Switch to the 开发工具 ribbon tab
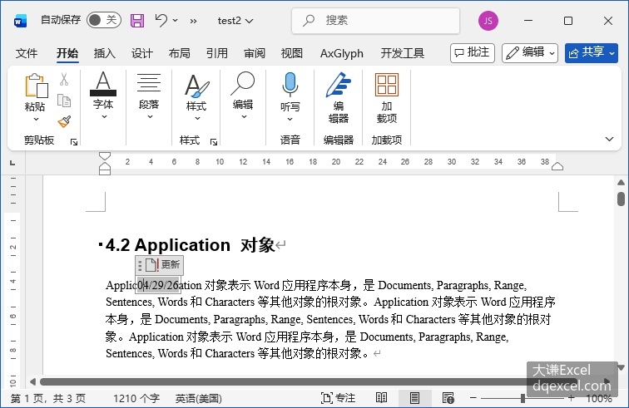The height and width of the screenshot is (408, 629). 403,53
